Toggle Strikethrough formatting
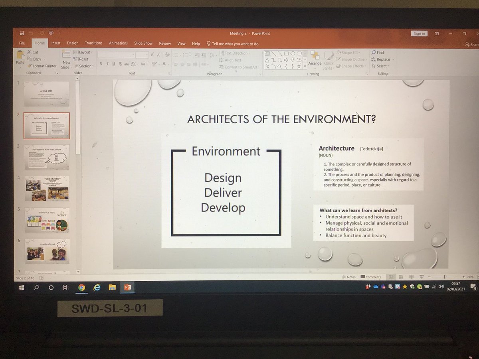The image size is (479, 359). [127, 64]
